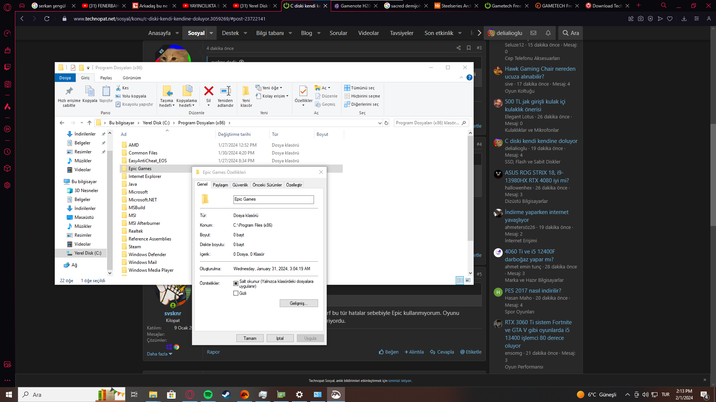The height and width of the screenshot is (402, 716).
Task: Open Spotify from the taskbar
Action: tap(208, 395)
